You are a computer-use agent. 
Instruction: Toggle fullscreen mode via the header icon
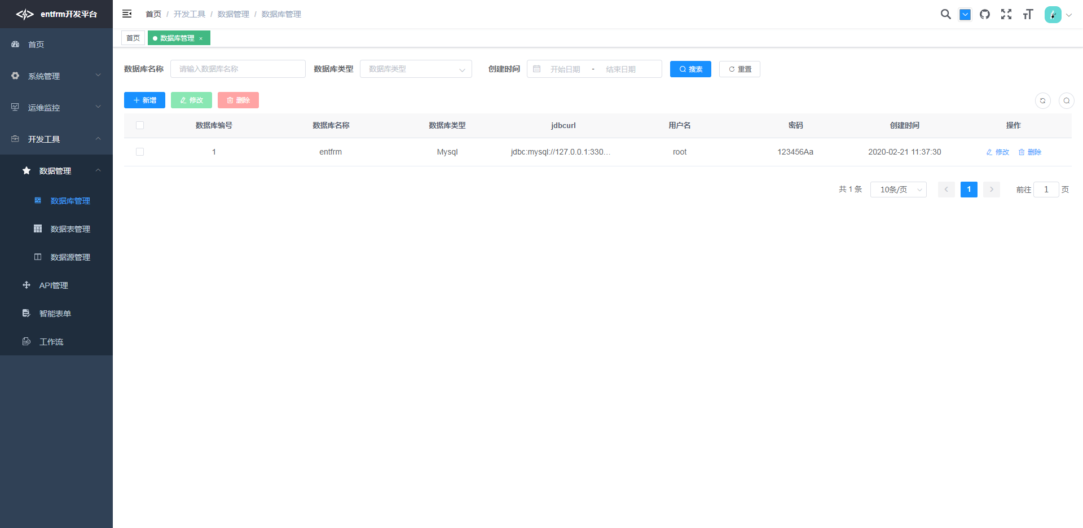click(1006, 14)
